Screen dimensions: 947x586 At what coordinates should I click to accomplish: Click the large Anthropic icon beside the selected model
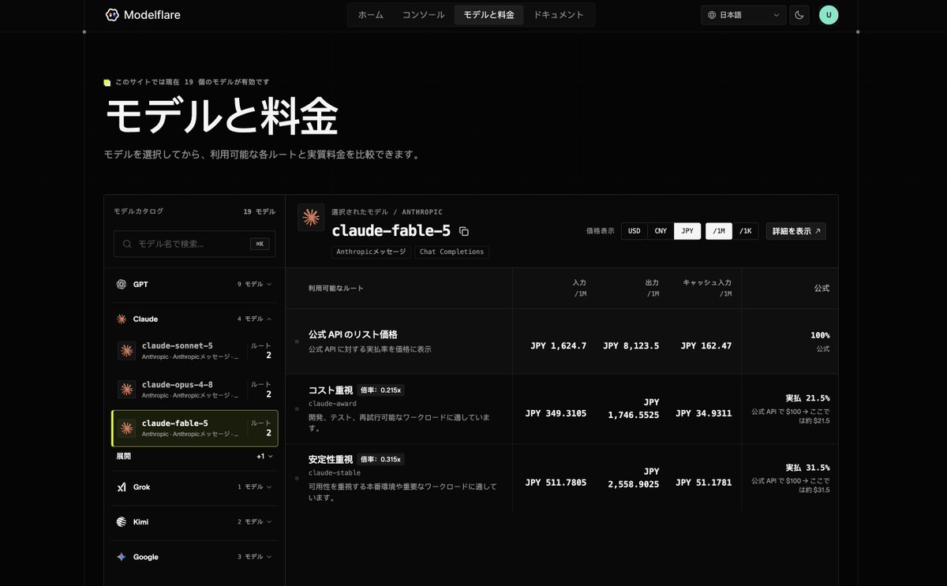(311, 218)
